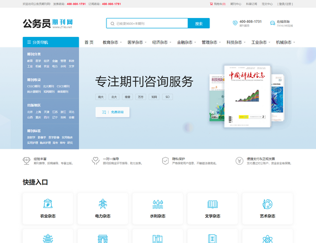This screenshot has height=243, width=316.
Task: Go to 首页 in the navigation bar
Action: click(x=89, y=42)
